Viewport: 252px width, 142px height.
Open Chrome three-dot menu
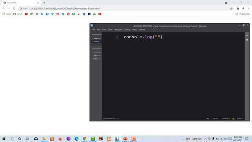coord(248,9)
